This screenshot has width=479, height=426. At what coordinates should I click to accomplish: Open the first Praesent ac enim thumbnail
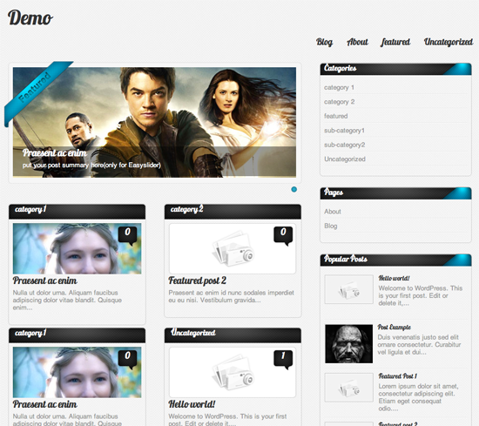point(77,248)
